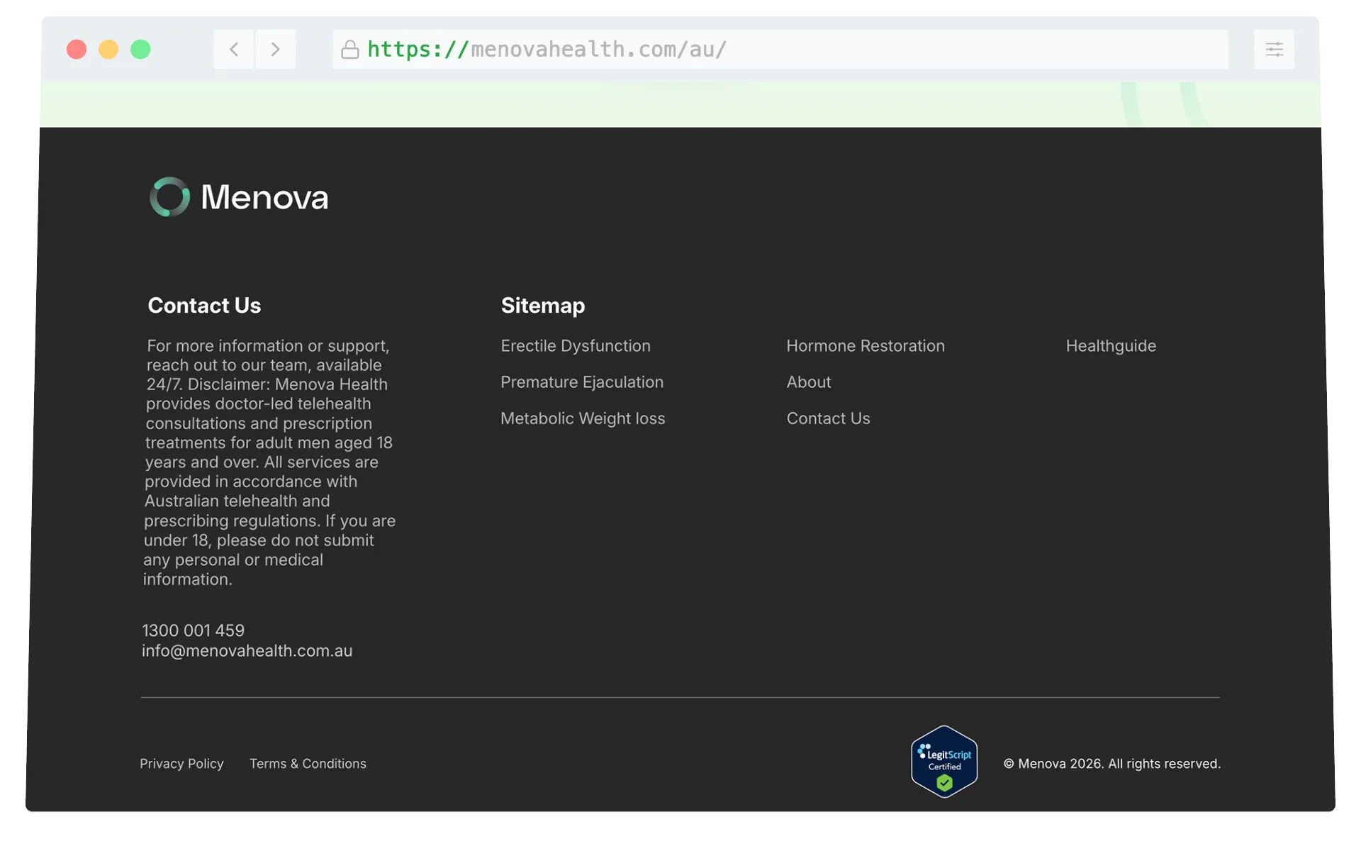
Task: Click the red window close dot
Action: click(77, 50)
